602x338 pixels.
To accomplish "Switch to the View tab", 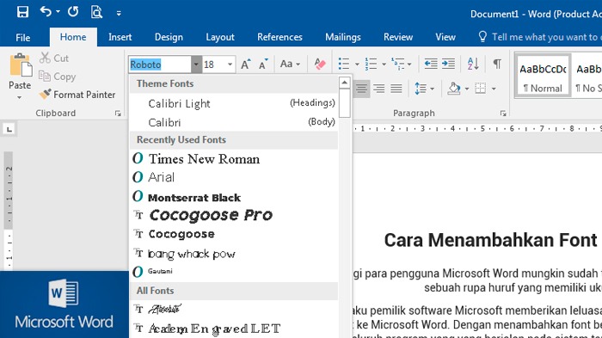I will [x=445, y=37].
